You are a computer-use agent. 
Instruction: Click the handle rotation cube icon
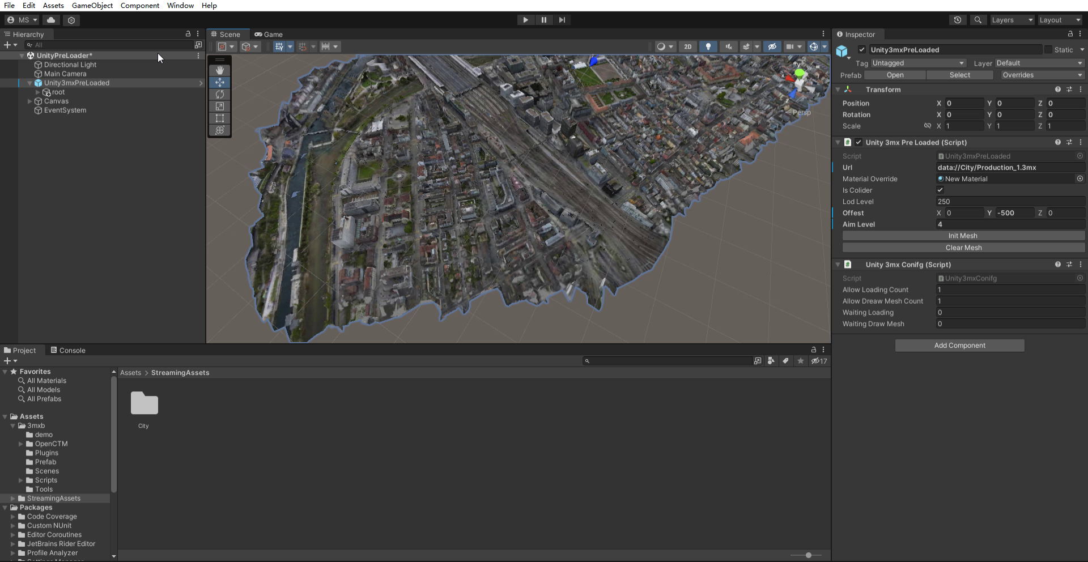246,46
